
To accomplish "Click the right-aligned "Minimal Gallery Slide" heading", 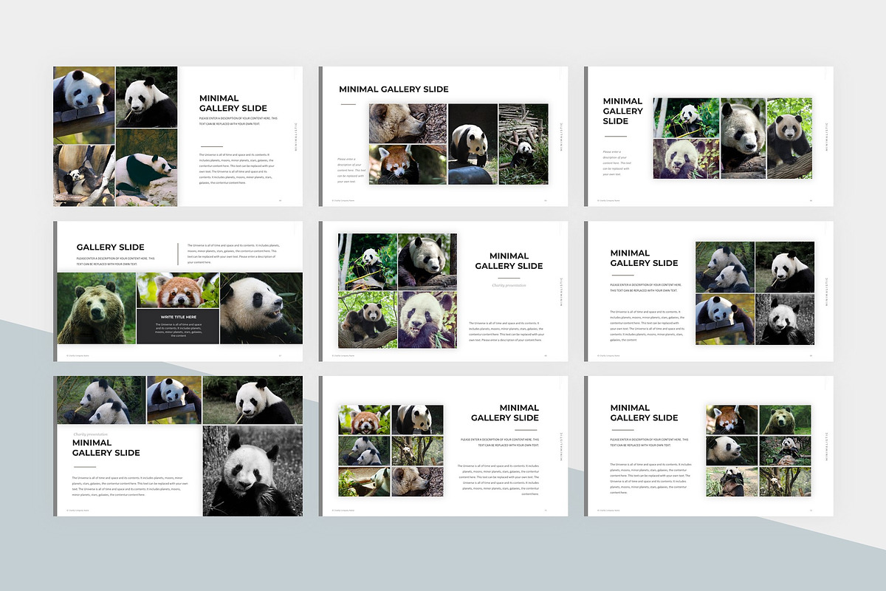I will [x=505, y=413].
